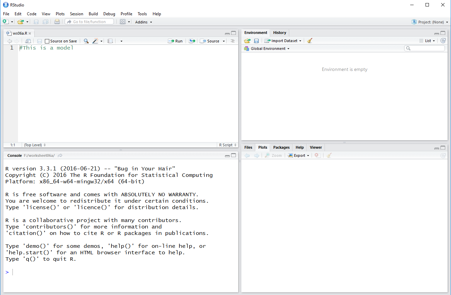The width and height of the screenshot is (451, 295).
Task: Run the current line with Run button
Action: (175, 41)
